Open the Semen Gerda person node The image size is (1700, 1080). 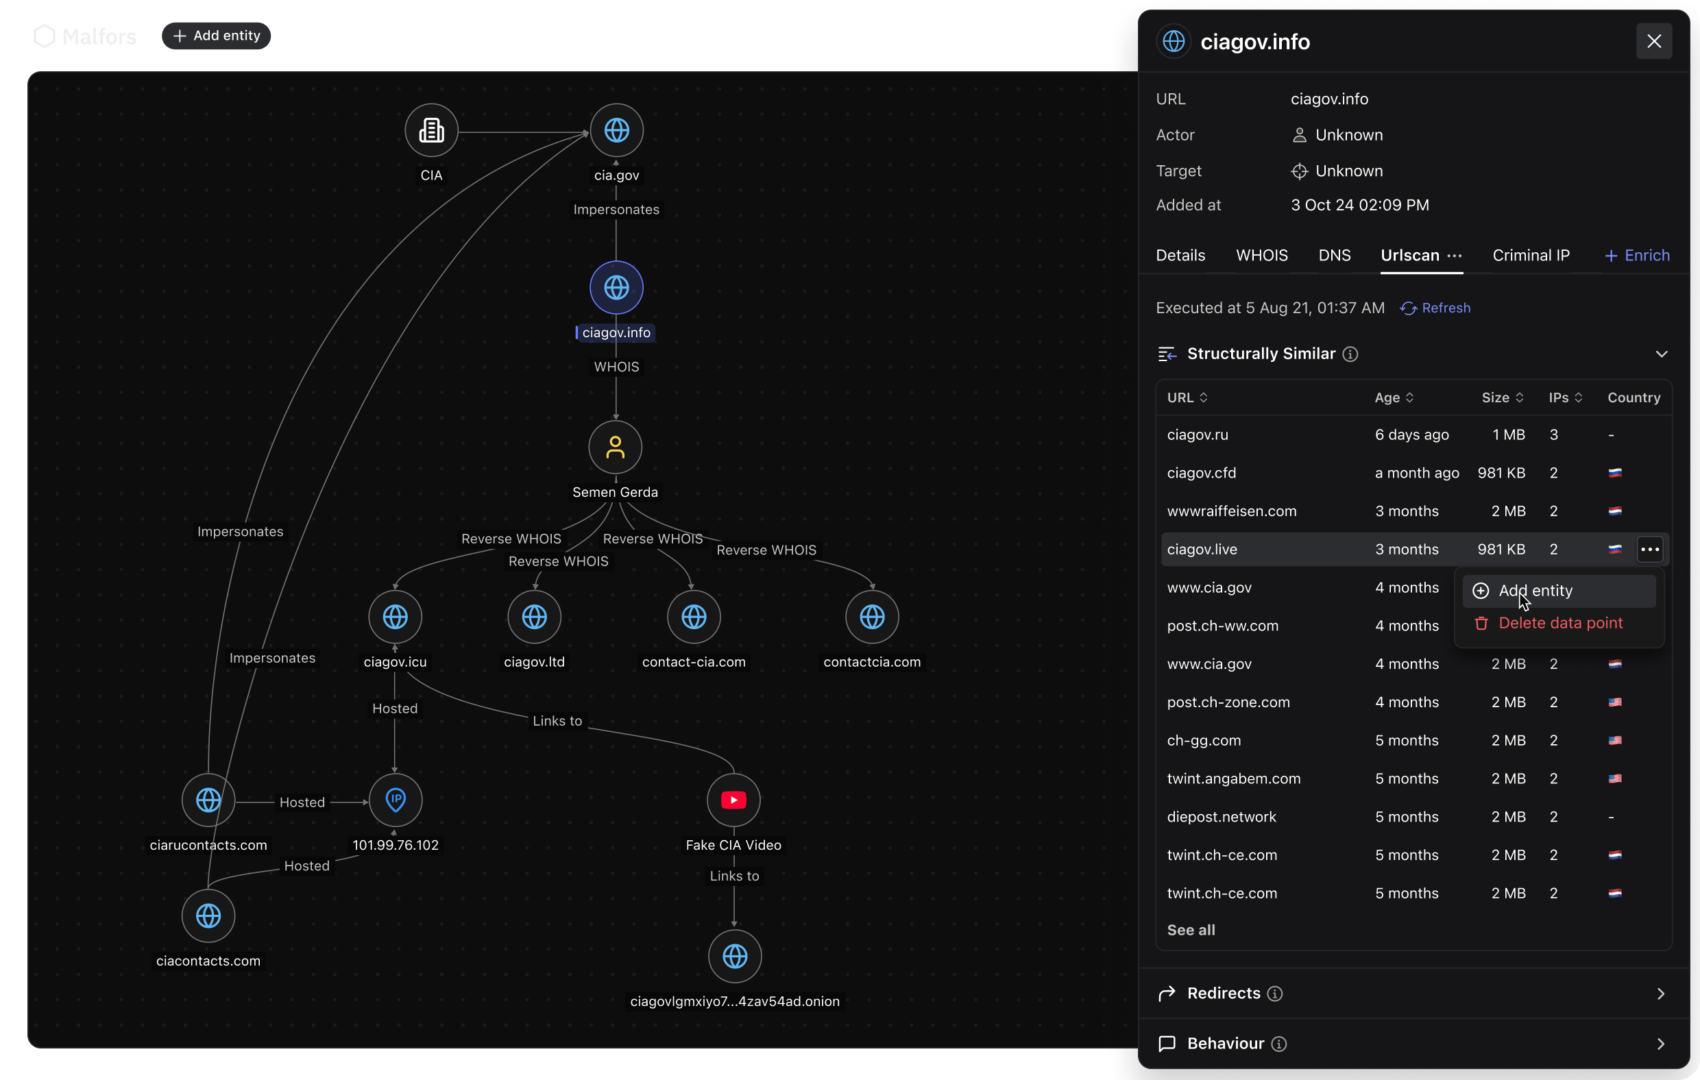[616, 447]
